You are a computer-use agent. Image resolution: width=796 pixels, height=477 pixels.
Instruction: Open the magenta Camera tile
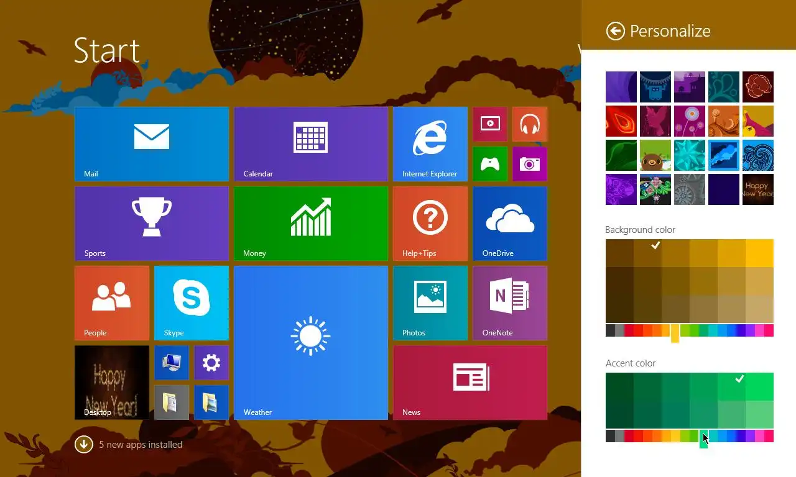tap(530, 164)
